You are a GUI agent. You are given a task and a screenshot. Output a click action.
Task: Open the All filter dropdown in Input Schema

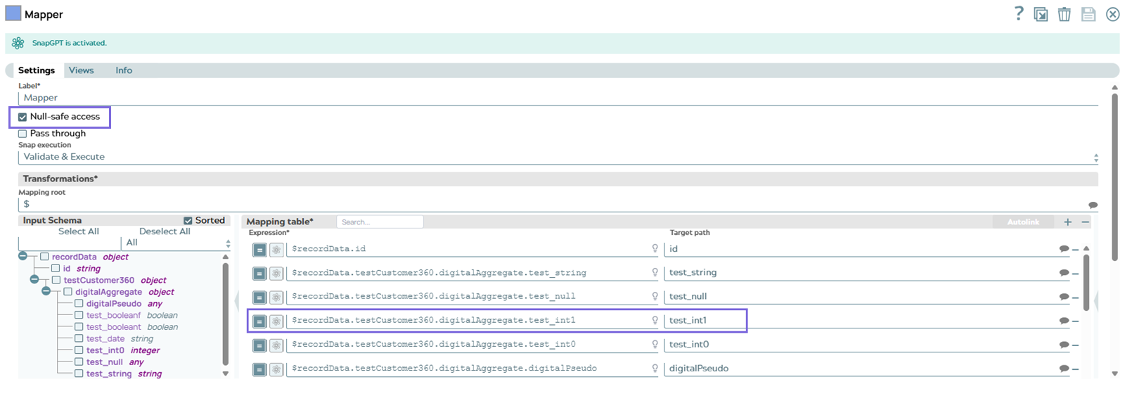(x=176, y=243)
